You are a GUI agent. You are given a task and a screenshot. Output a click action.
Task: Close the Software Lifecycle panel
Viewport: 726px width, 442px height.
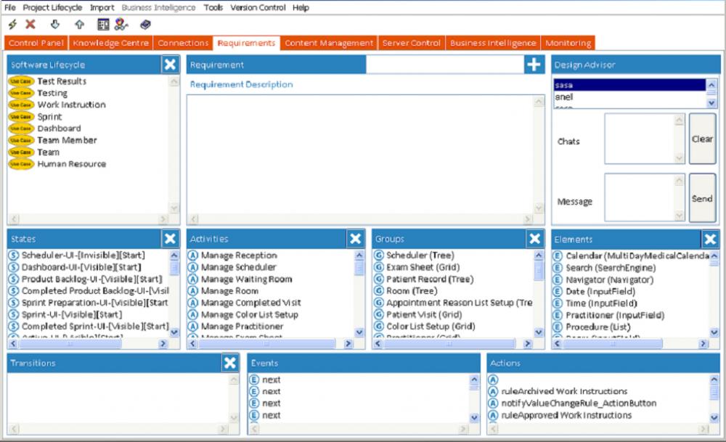(x=170, y=65)
